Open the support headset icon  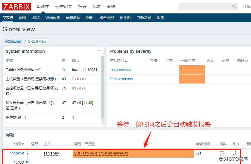coord(244,7)
